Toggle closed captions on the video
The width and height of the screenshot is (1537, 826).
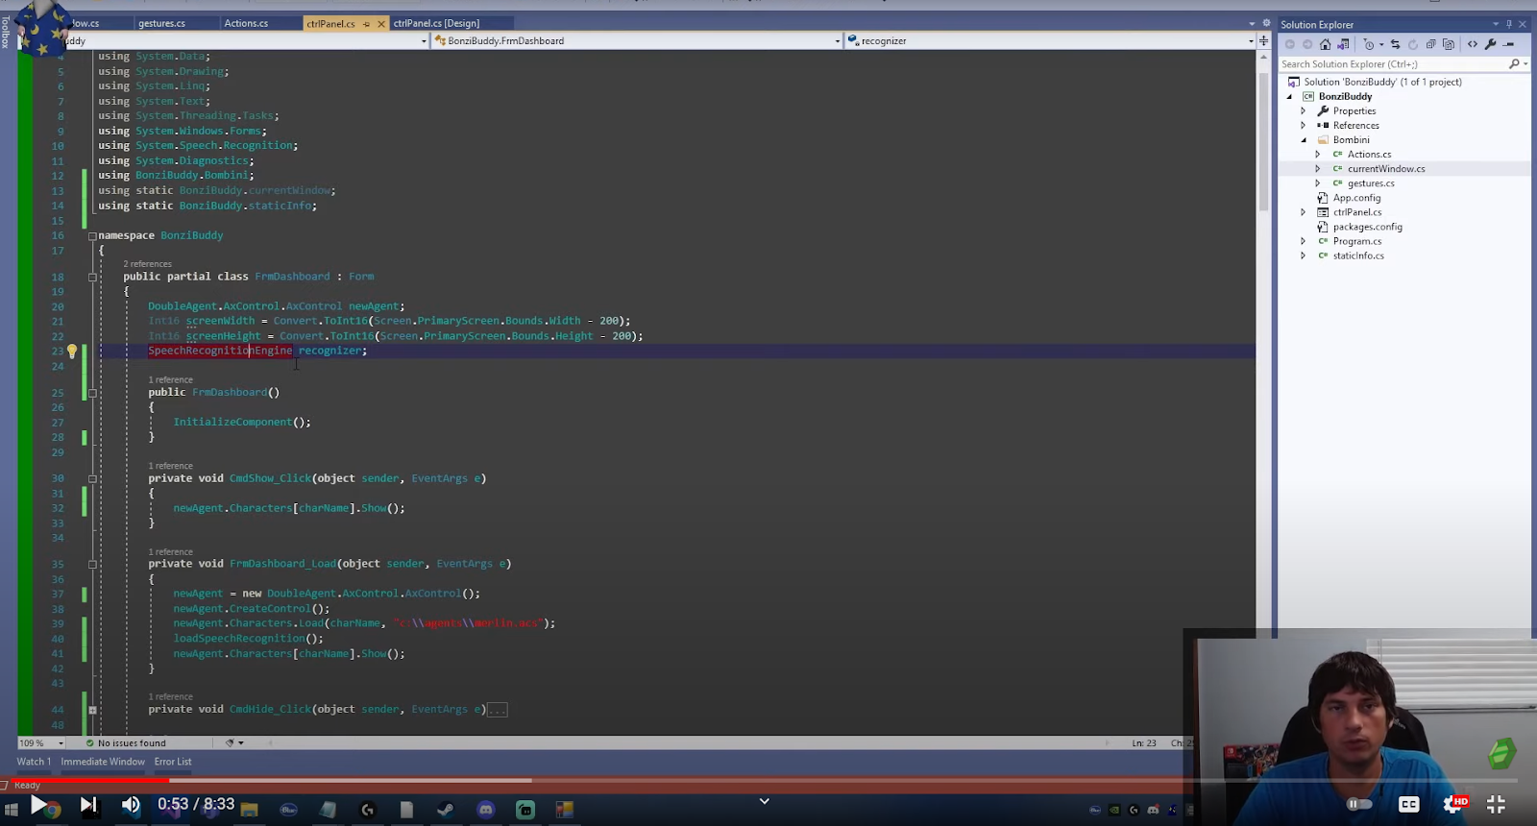(x=1409, y=804)
